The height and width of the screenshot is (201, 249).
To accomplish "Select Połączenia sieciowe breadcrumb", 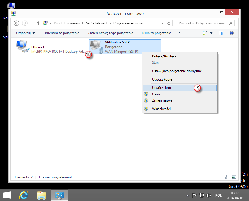I will click(129, 23).
